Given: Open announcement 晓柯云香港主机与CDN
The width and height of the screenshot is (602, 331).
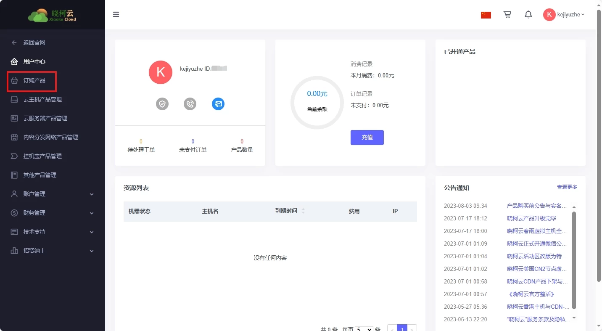Looking at the screenshot, I should pyautogui.click(x=538, y=307).
